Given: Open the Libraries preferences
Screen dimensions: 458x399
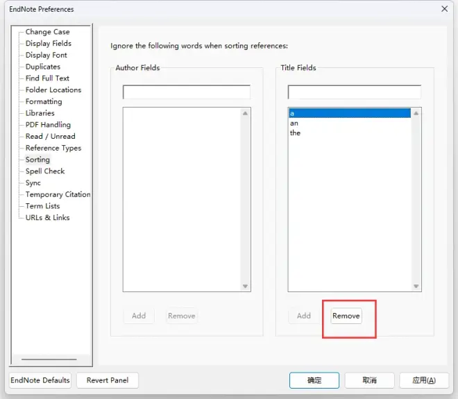Looking at the screenshot, I should click(40, 113).
